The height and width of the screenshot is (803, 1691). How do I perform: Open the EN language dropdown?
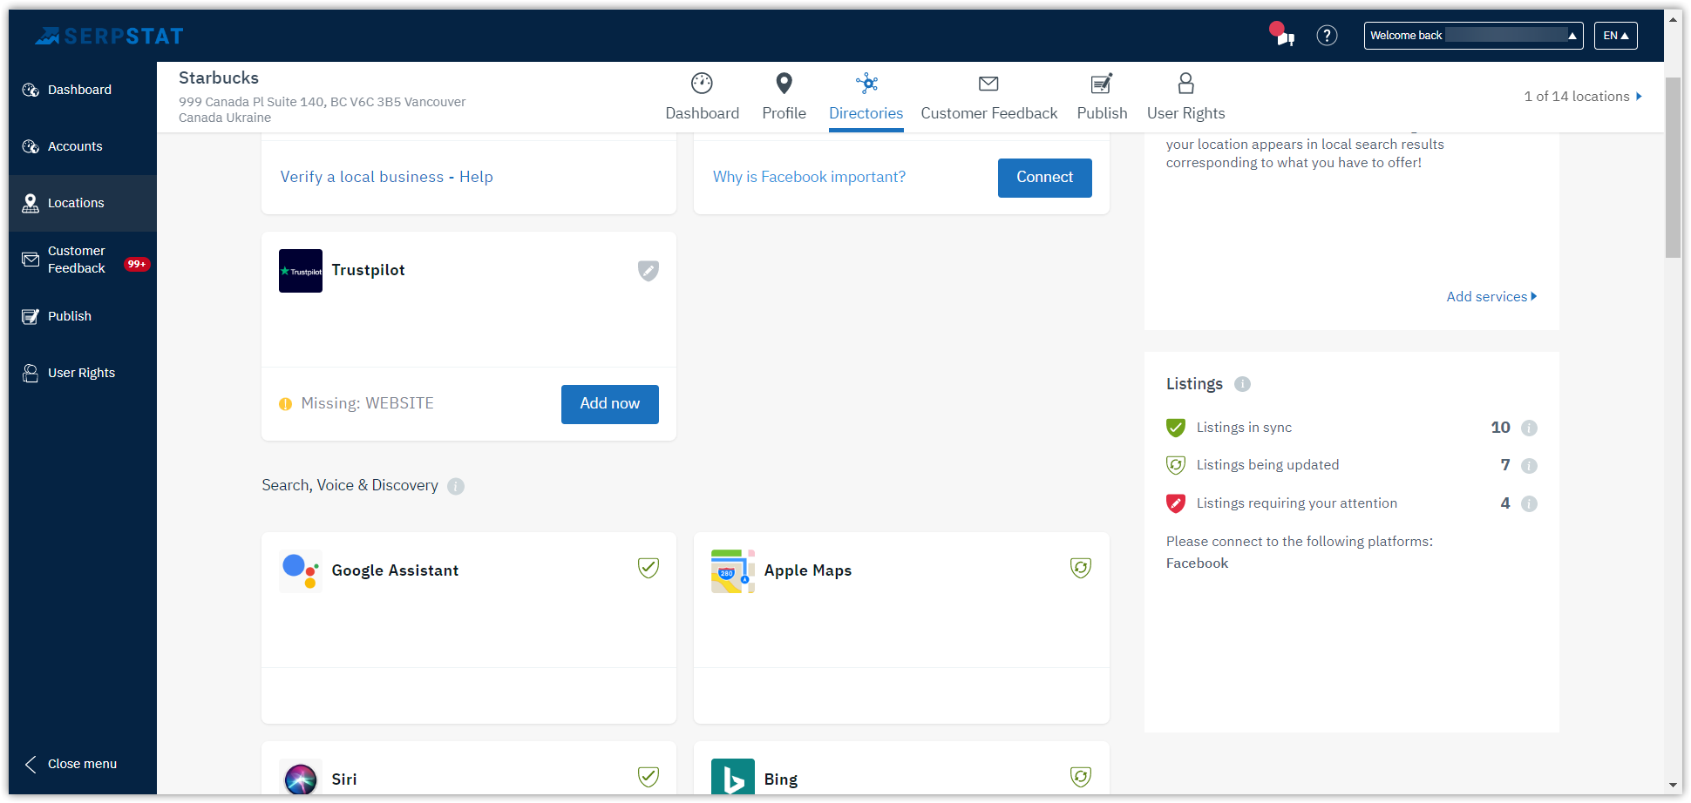[x=1615, y=36]
